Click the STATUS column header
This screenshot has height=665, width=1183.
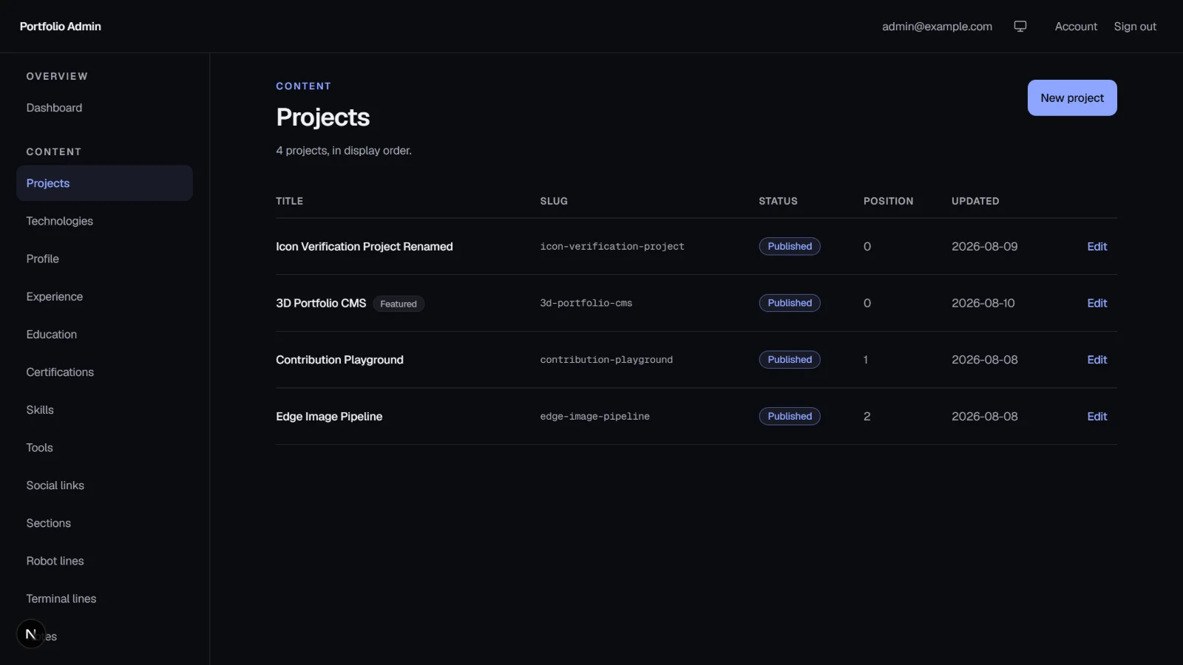(x=778, y=201)
